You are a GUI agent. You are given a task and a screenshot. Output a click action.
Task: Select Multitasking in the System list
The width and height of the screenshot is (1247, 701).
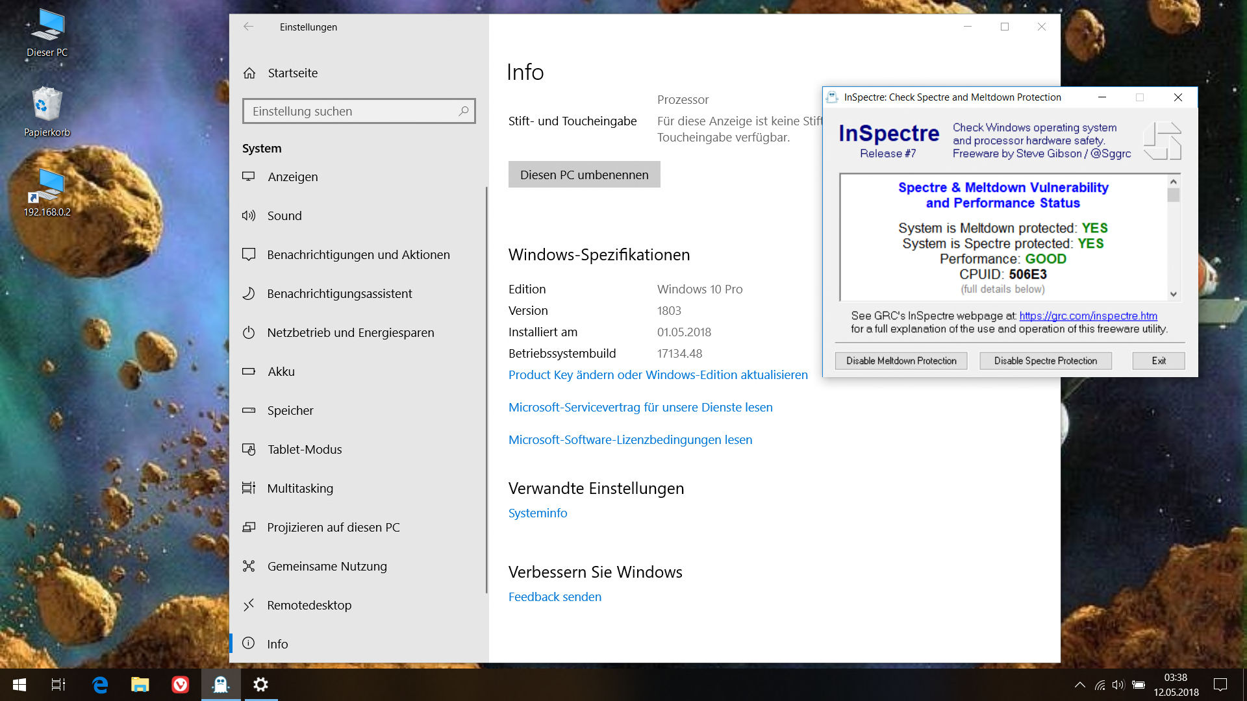300,488
